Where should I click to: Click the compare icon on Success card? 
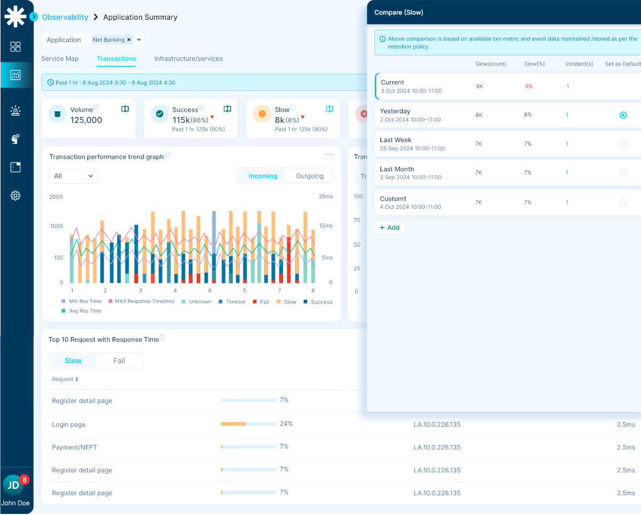[227, 109]
